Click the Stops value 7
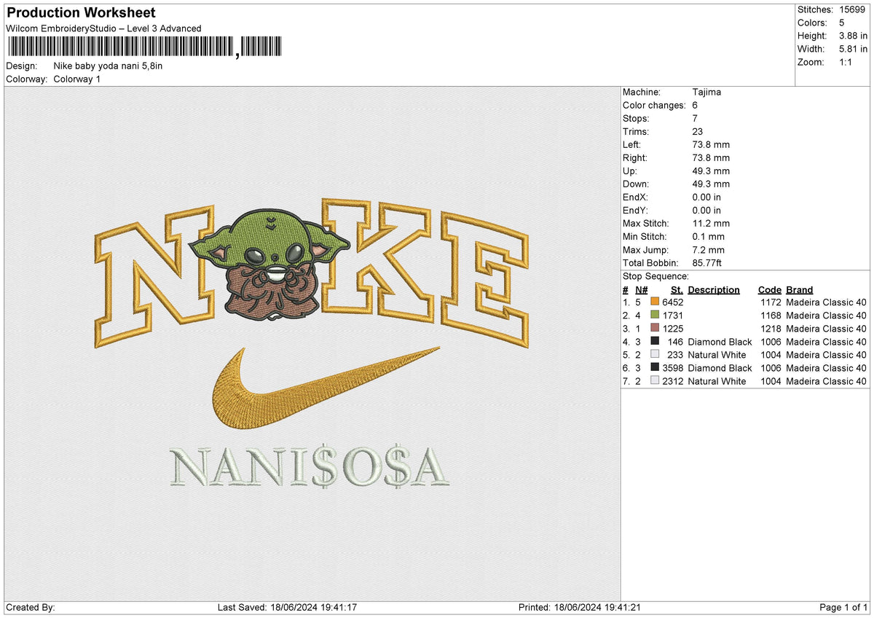This screenshot has height=618, width=874. click(x=695, y=118)
